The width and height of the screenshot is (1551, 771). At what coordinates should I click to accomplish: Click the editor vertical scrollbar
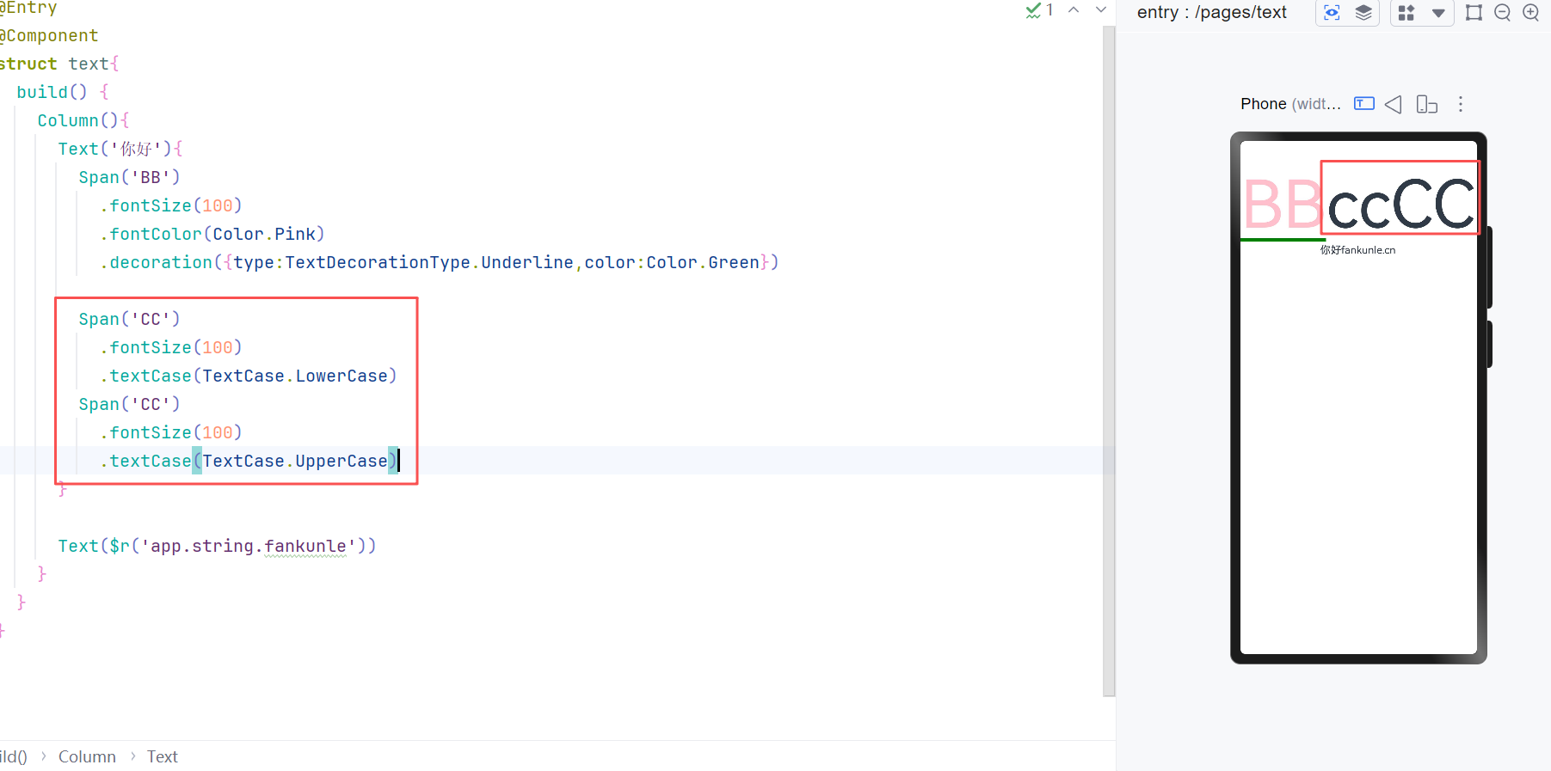tap(1109, 361)
